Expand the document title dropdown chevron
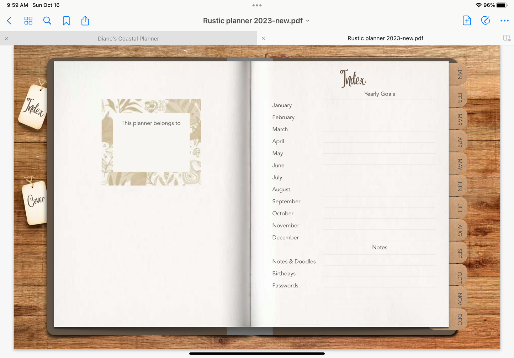The height and width of the screenshot is (358, 514). (308, 21)
